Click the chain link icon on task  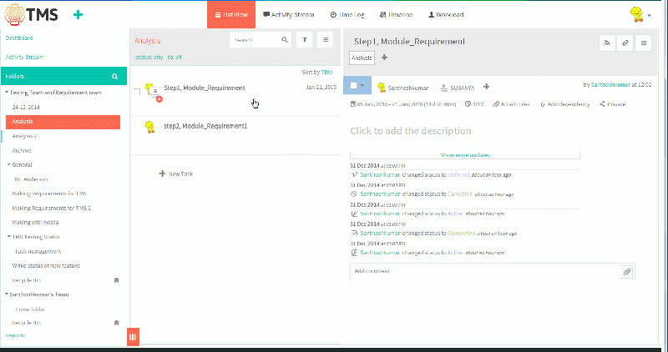[625, 43]
